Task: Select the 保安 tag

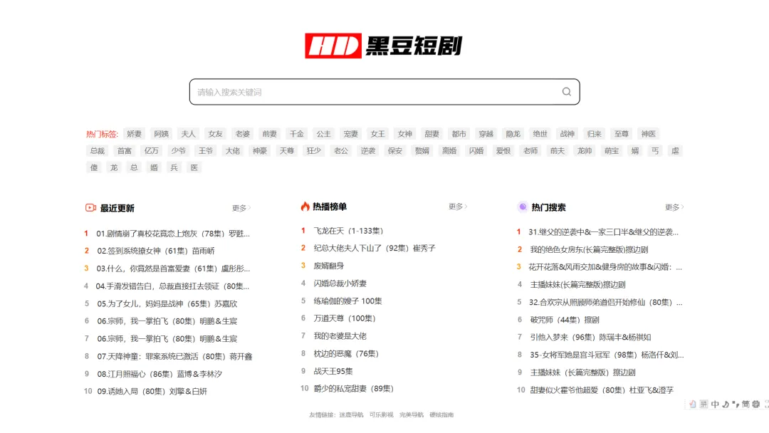Action: (x=394, y=150)
